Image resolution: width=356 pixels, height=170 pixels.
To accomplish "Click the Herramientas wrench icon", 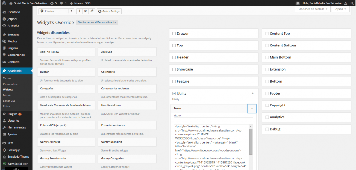I will pos(4,127).
